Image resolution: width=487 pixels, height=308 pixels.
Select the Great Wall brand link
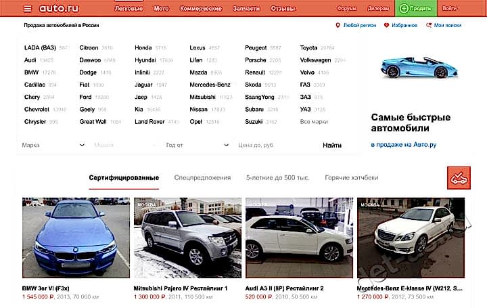tap(93, 122)
